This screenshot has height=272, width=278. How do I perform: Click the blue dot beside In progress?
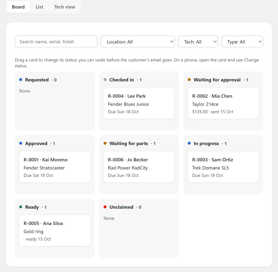click(189, 143)
